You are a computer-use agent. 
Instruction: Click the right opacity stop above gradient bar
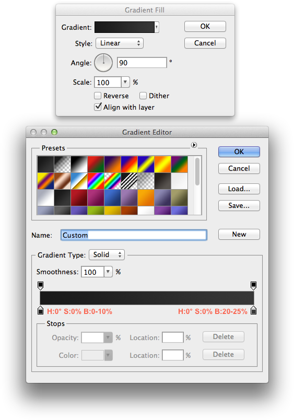pos(253,286)
